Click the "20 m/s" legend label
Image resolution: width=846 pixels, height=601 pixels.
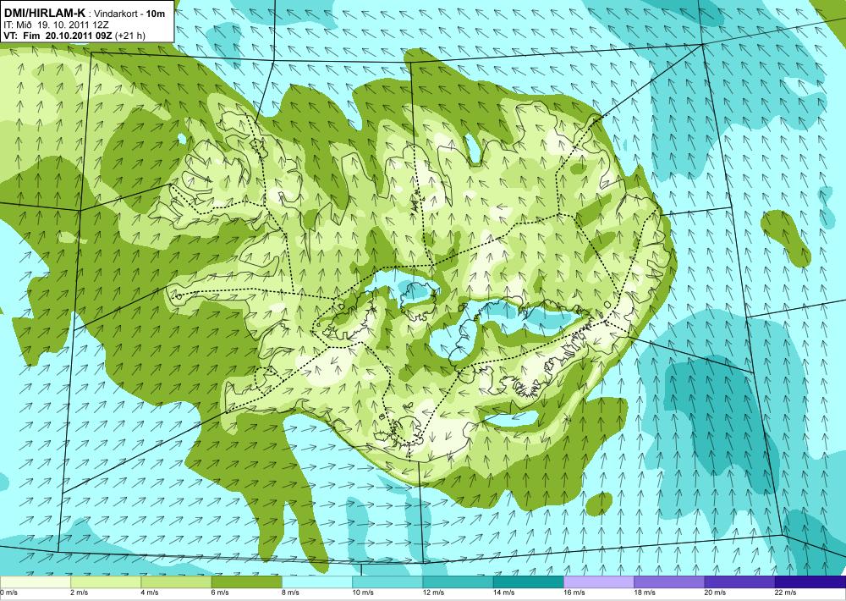[715, 593]
